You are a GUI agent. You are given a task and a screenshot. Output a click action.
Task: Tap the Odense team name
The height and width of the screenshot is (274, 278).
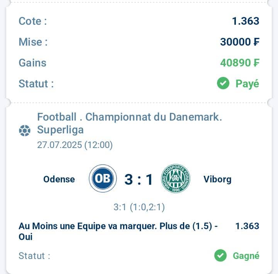(59, 179)
